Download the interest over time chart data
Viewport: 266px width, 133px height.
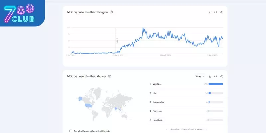[x=210, y=12]
